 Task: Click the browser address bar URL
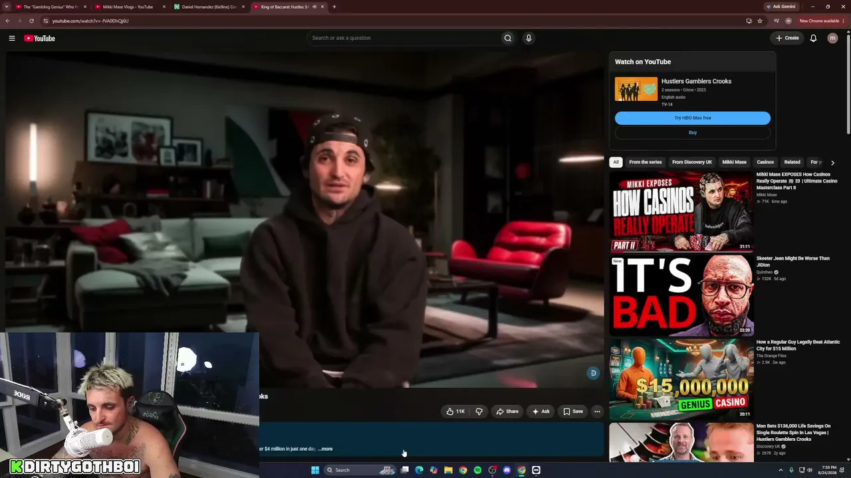coord(90,21)
